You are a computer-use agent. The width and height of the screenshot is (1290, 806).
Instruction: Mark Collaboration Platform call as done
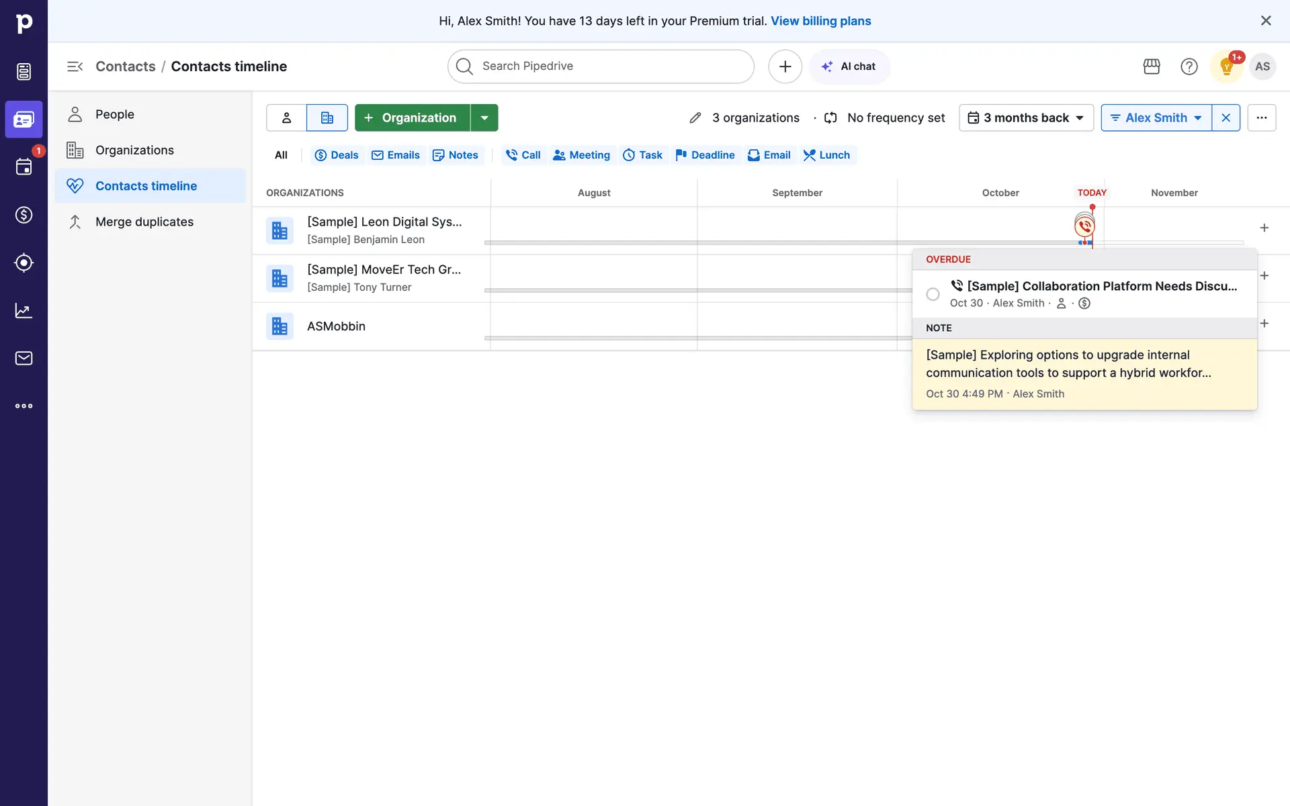click(x=933, y=294)
